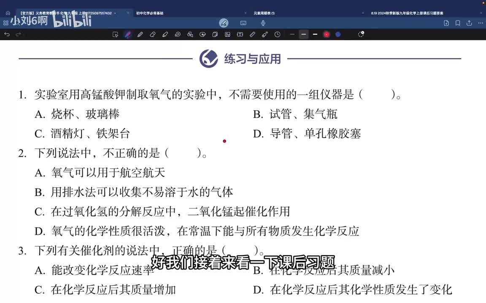Switch to the 元素周期表 (1) tab

point(264,13)
